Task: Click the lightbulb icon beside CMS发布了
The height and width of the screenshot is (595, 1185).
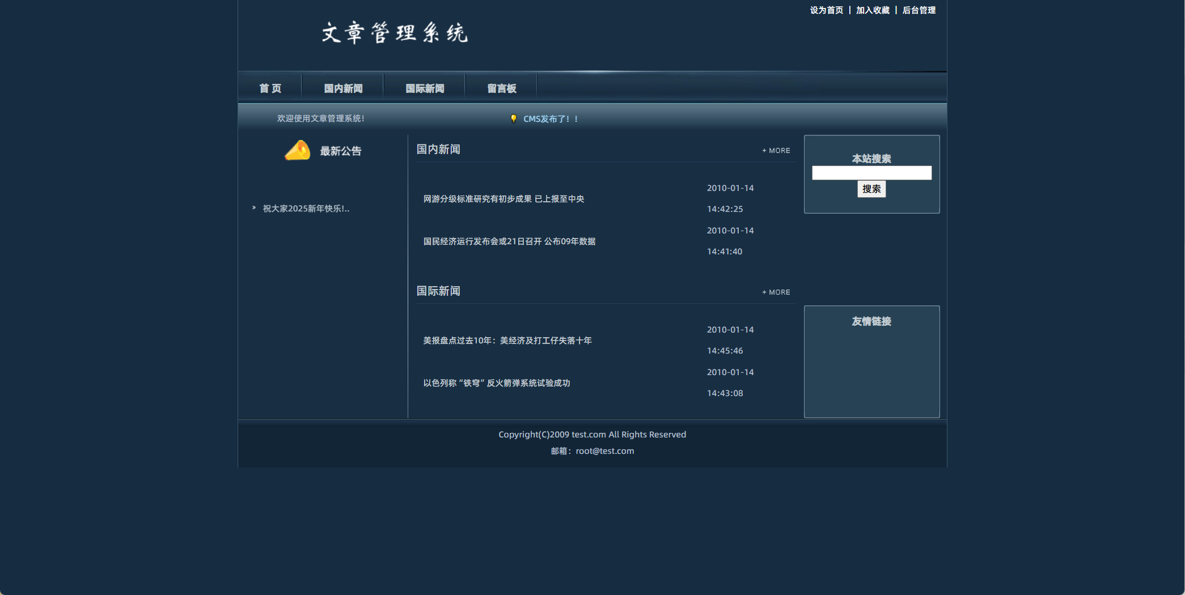Action: [x=513, y=119]
